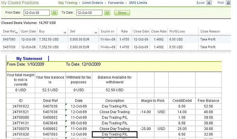Click the Description column header in statement
This screenshot has height=139, width=237.
[x=115, y=100]
